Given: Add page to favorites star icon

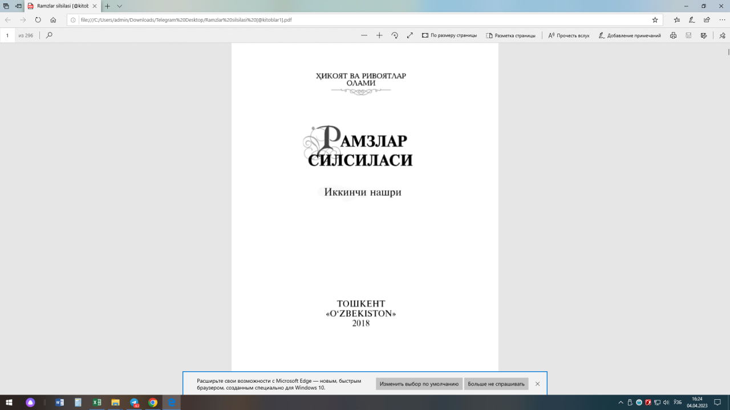Looking at the screenshot, I should 655,19.
